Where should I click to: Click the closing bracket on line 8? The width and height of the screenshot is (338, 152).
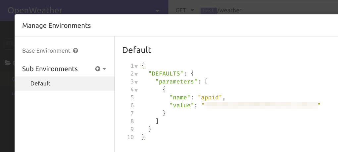pyautogui.click(x=157, y=122)
